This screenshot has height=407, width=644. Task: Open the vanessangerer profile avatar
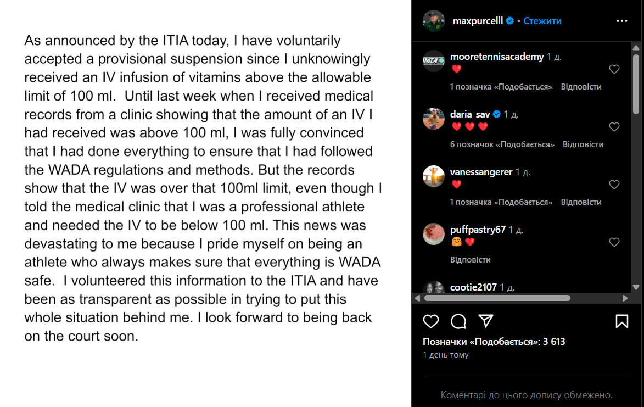[x=434, y=177]
